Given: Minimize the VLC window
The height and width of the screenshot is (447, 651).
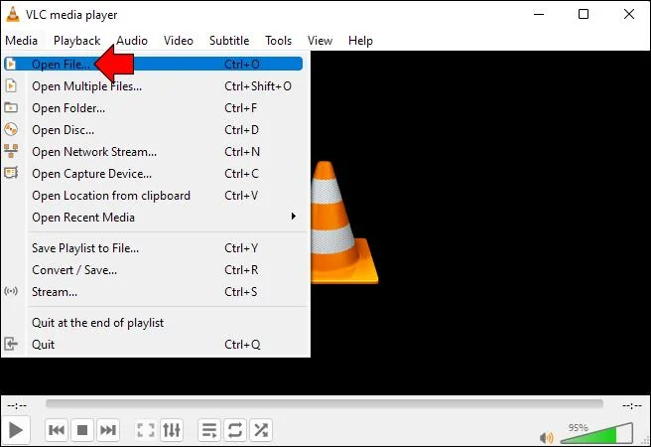Looking at the screenshot, I should (539, 14).
